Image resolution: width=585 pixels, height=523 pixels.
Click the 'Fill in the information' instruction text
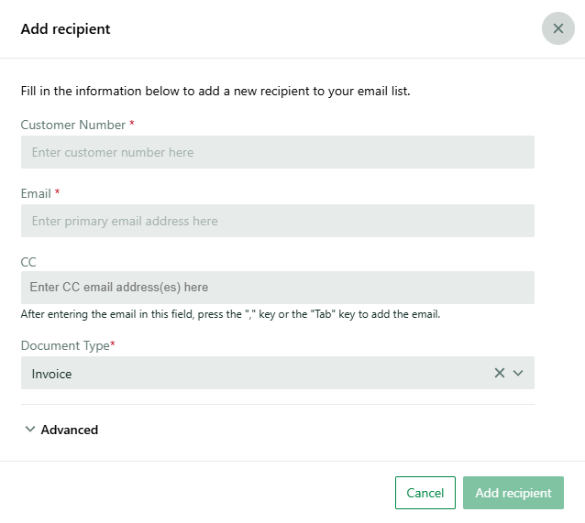(215, 91)
